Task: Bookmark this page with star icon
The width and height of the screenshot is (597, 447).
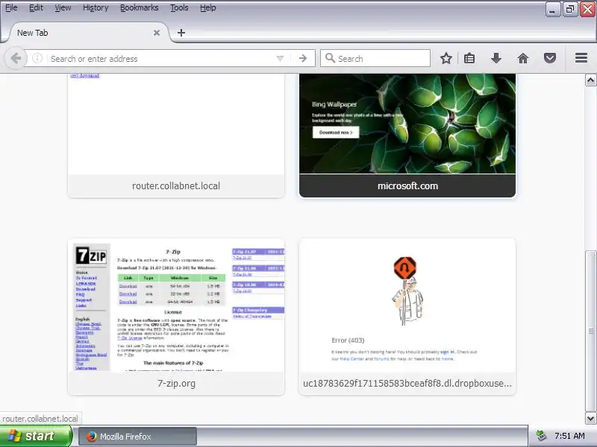Action: pos(446,58)
